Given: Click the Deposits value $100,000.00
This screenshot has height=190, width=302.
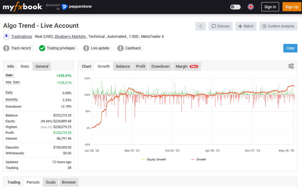Looking at the screenshot, I should 62,147.
